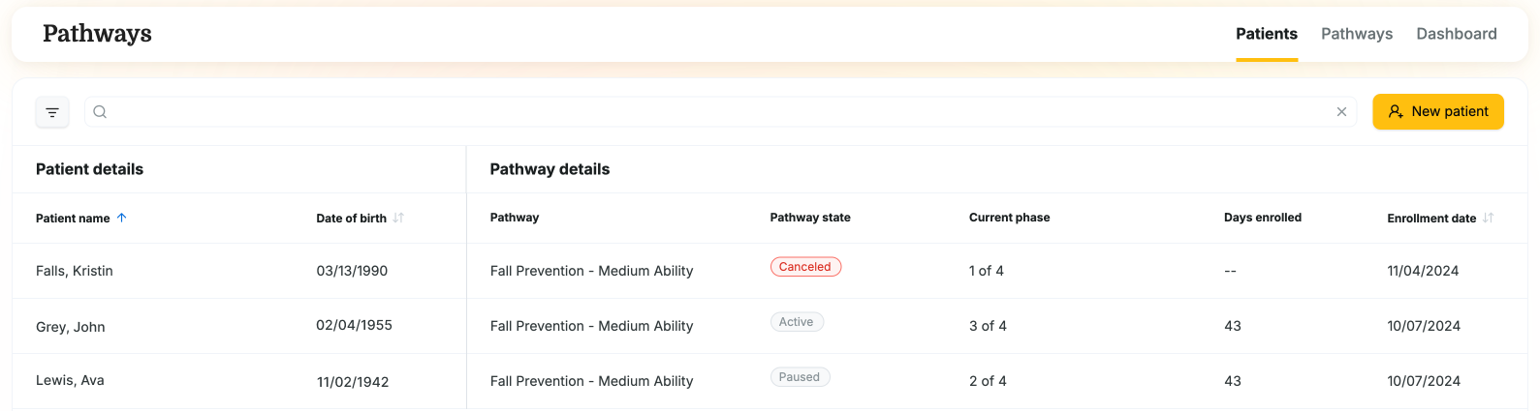Click the Paused status badge

coord(800,377)
